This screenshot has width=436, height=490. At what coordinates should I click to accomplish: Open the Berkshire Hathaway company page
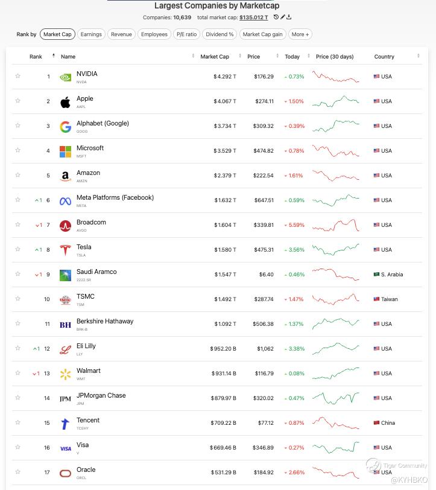point(105,321)
